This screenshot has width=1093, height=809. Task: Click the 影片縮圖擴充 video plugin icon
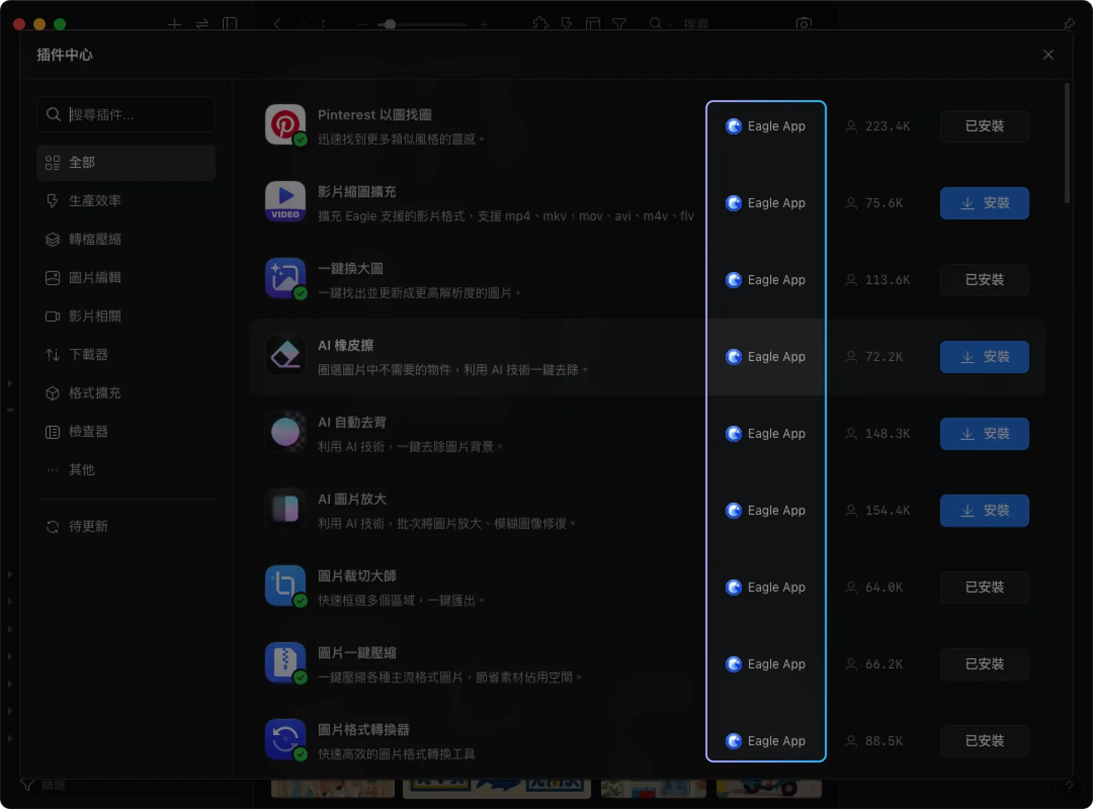point(286,202)
